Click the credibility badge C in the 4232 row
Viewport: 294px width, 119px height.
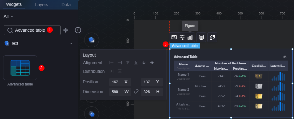pos(259,106)
